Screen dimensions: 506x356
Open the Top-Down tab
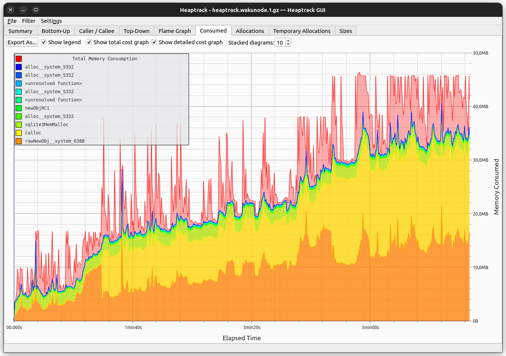pyautogui.click(x=137, y=31)
